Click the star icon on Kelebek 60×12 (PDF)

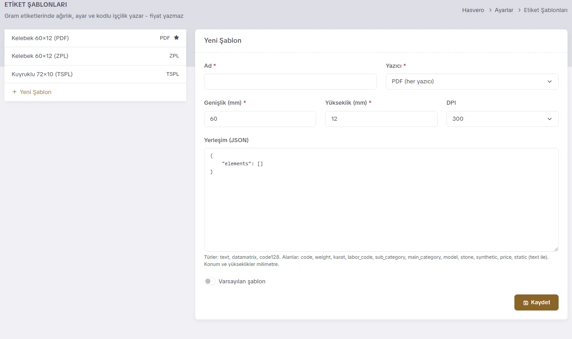click(176, 38)
